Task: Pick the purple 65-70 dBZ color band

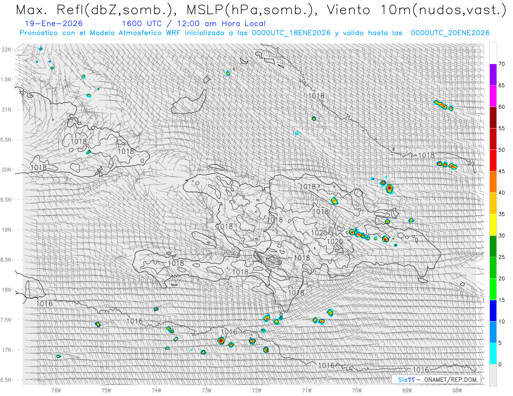Action: coord(493,75)
